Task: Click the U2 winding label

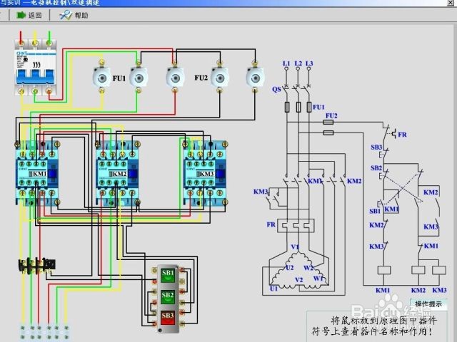Action: tap(290, 268)
